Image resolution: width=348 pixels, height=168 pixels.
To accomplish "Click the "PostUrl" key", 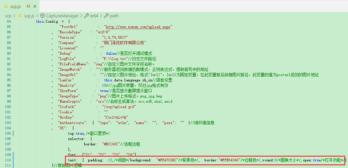I will pos(69,27).
